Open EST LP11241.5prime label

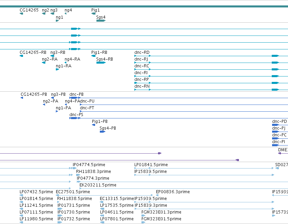[36, 206]
